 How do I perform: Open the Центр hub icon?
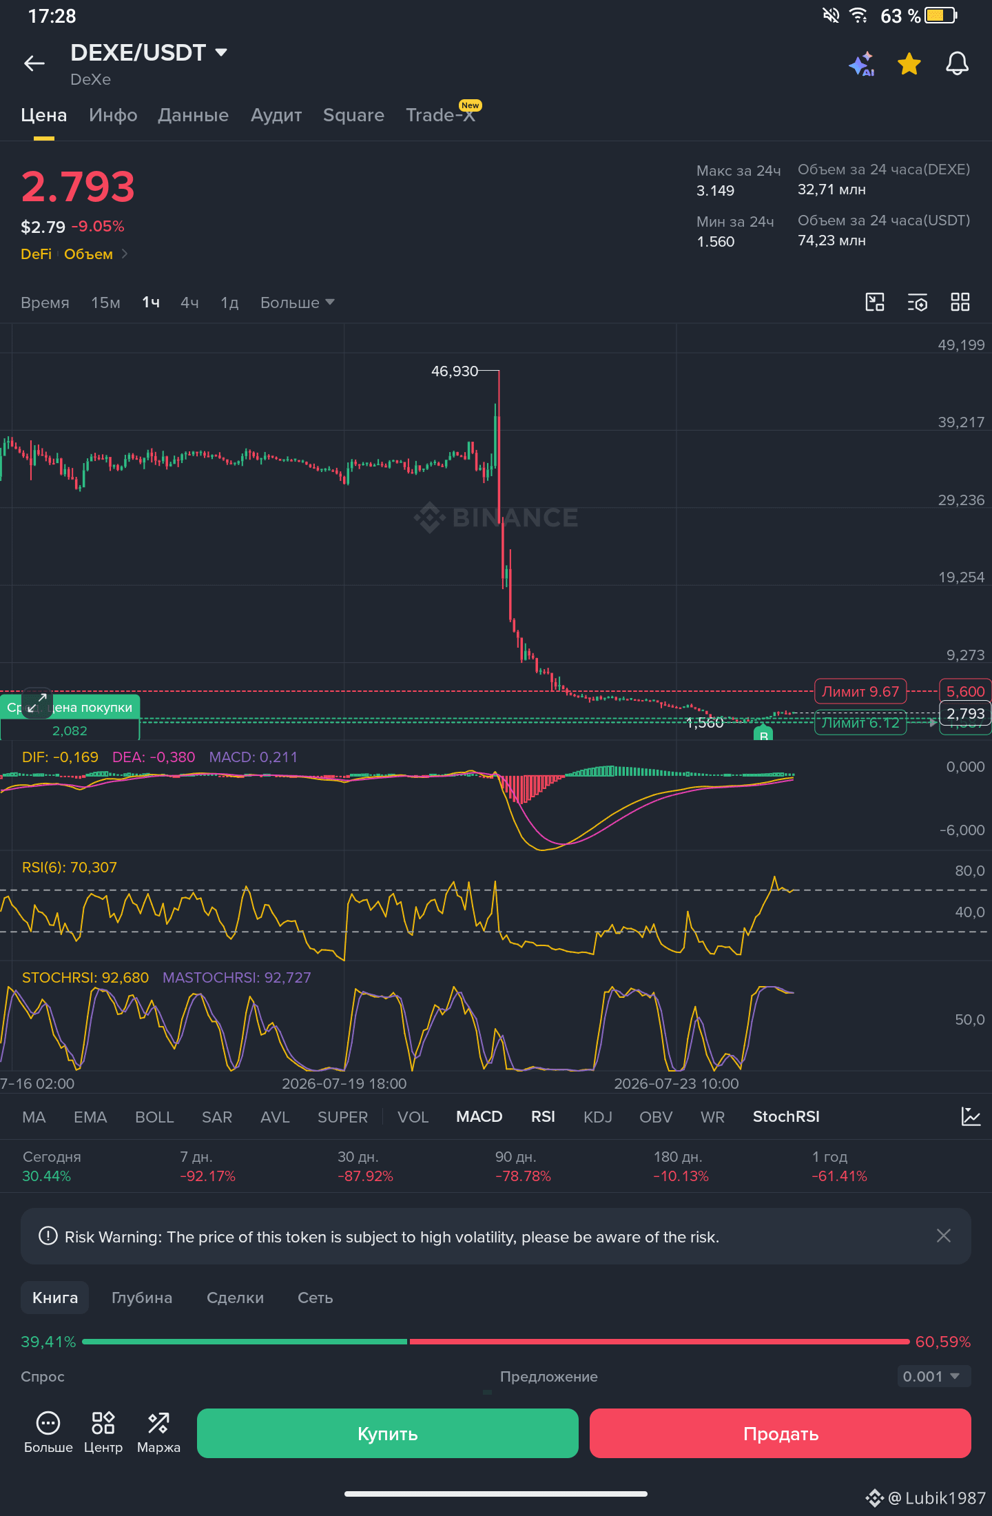103,1432
